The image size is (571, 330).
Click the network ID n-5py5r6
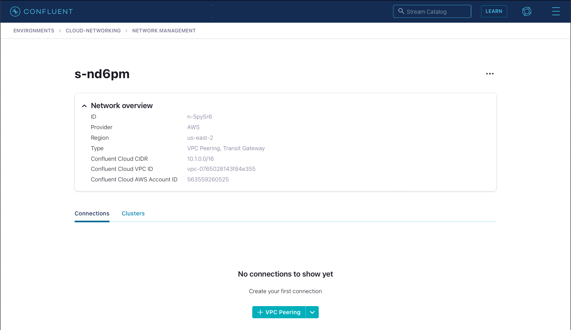coord(200,117)
